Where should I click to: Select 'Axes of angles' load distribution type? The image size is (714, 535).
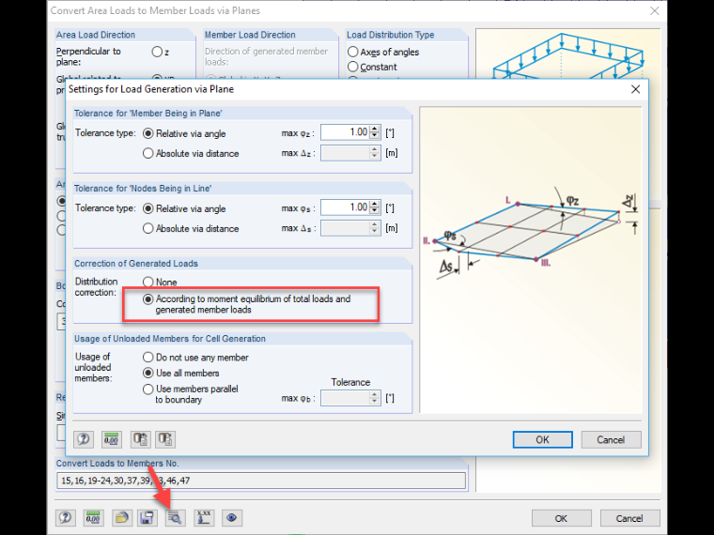point(353,52)
